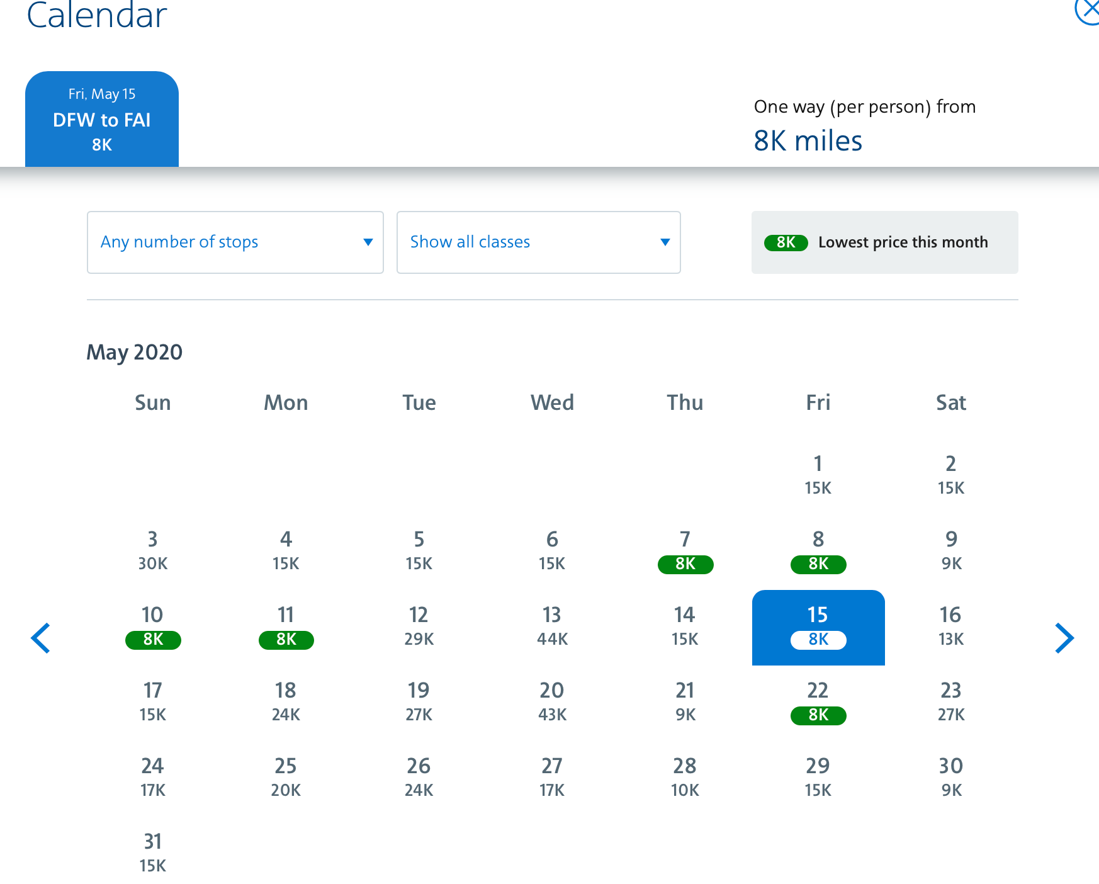Screen dimensions: 1099x884
Task: Select May 22 lowest 8K fare
Action: point(818,703)
